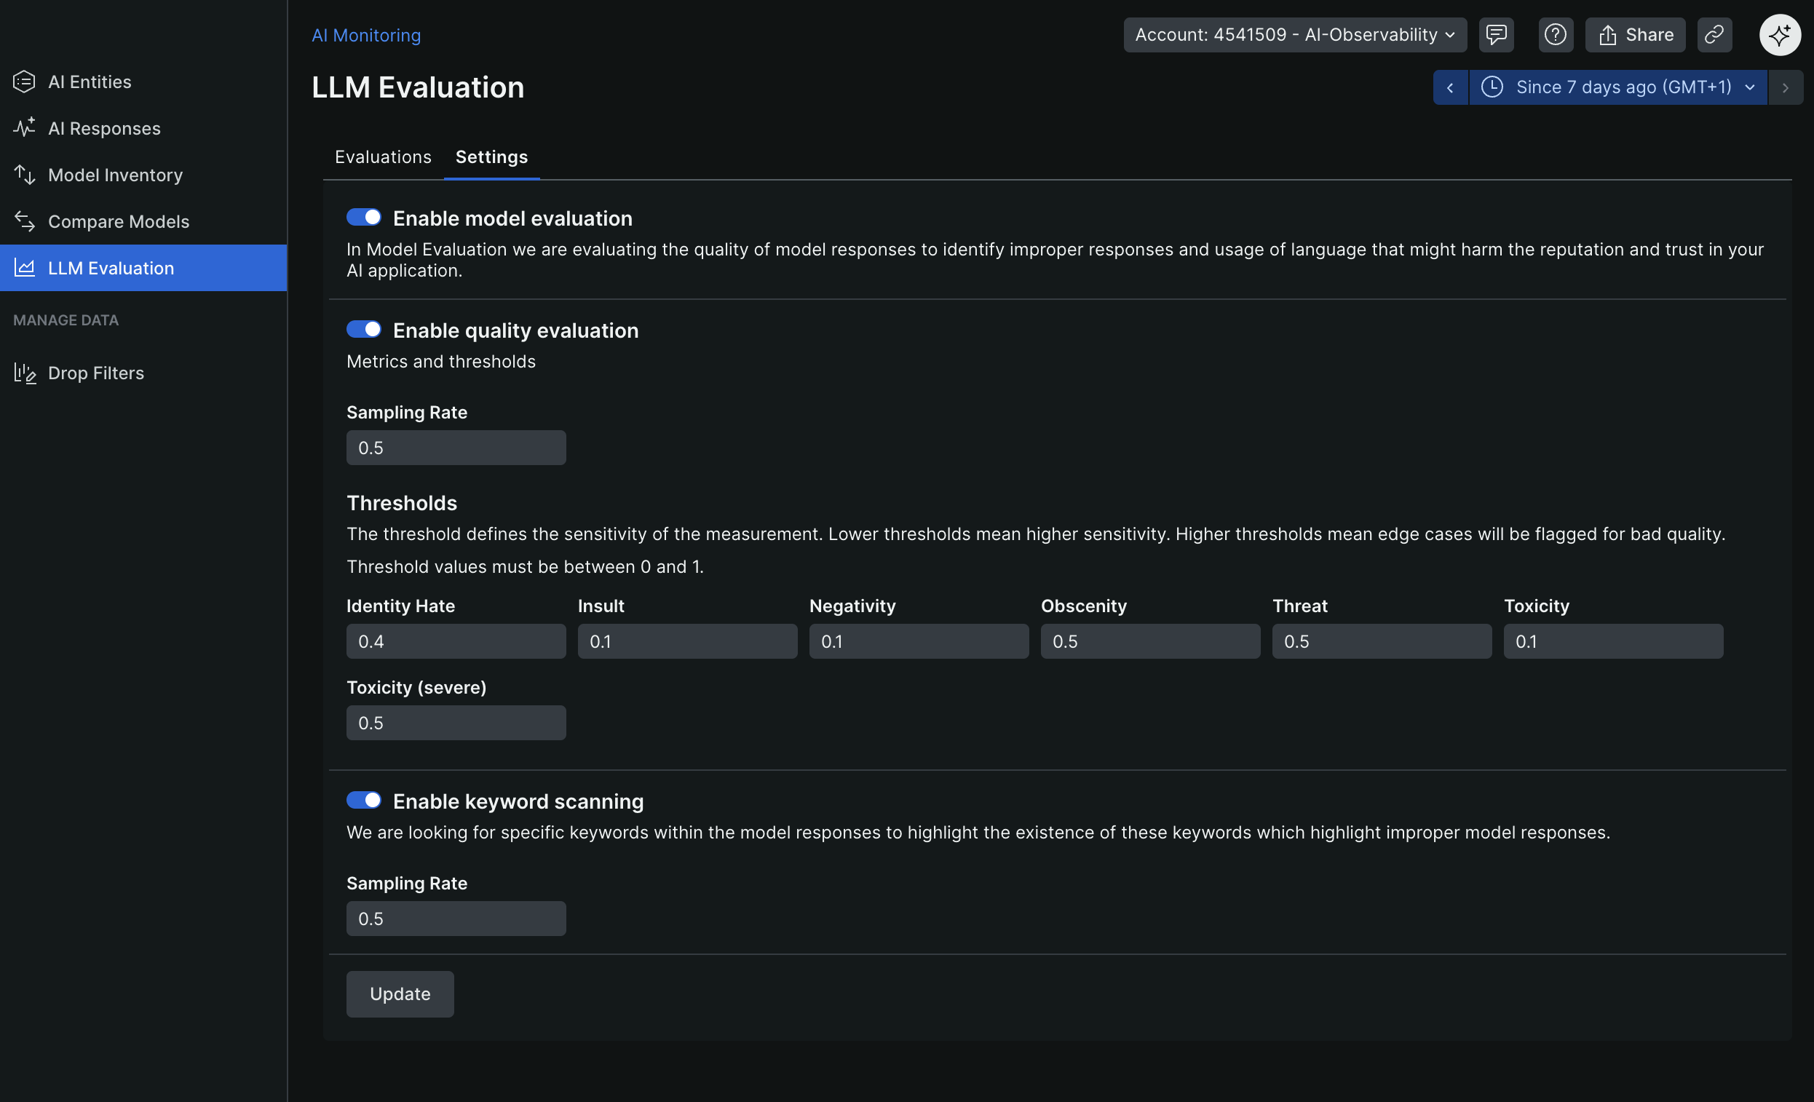This screenshot has height=1102, width=1814.
Task: Select the Settings tab
Action: click(x=491, y=156)
